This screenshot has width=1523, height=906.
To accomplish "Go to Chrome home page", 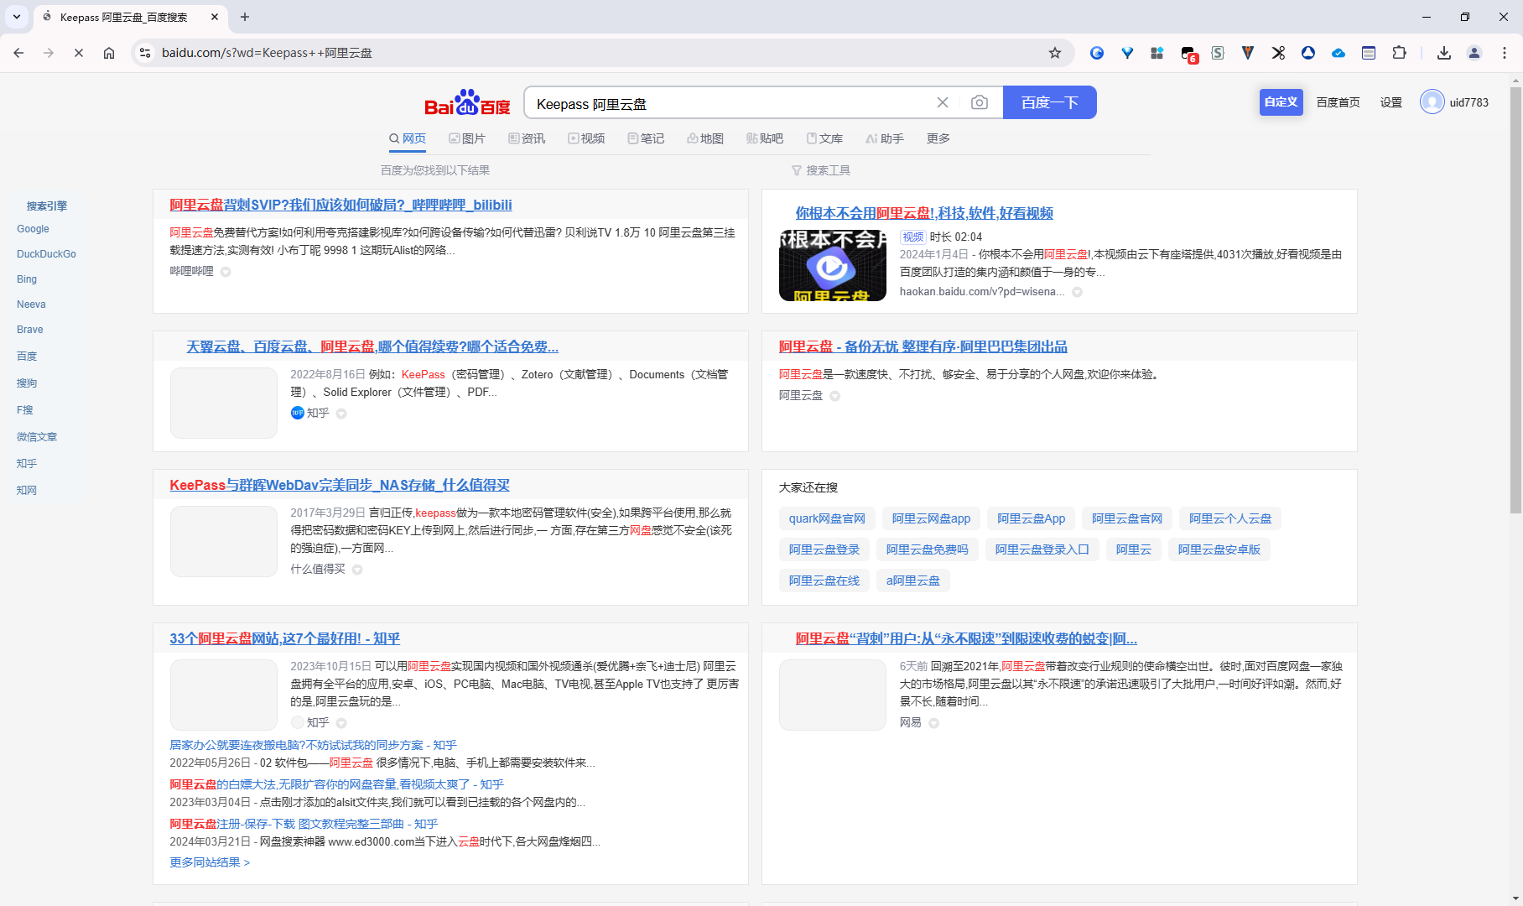I will [109, 53].
